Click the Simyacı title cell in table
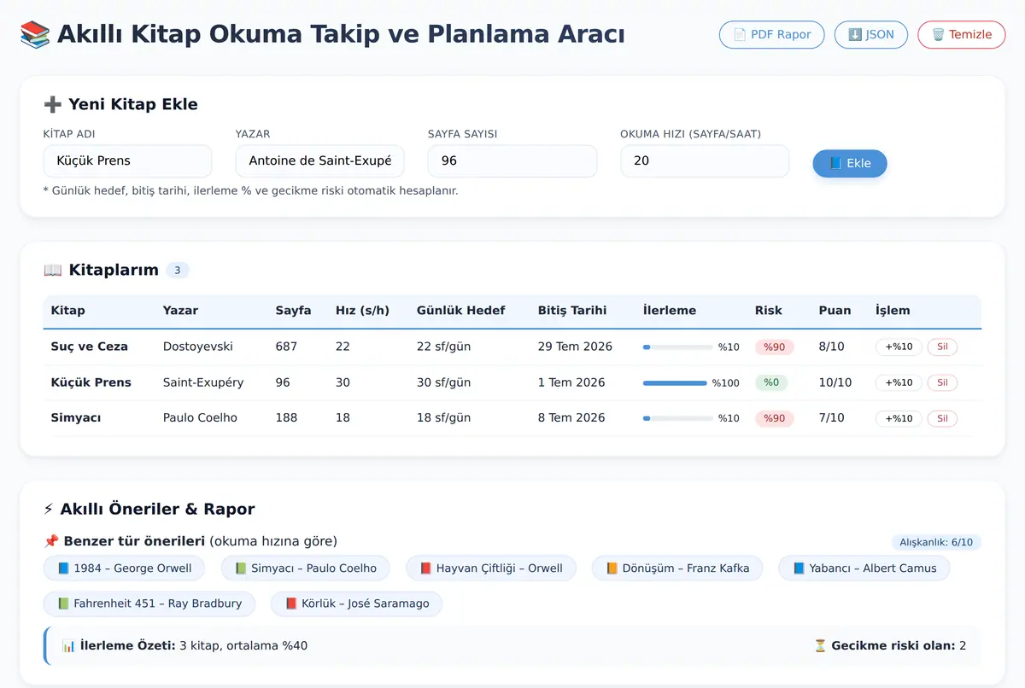Screen dimensions: 1025x688 click(78, 418)
